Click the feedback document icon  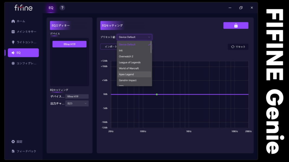click(x=13, y=151)
